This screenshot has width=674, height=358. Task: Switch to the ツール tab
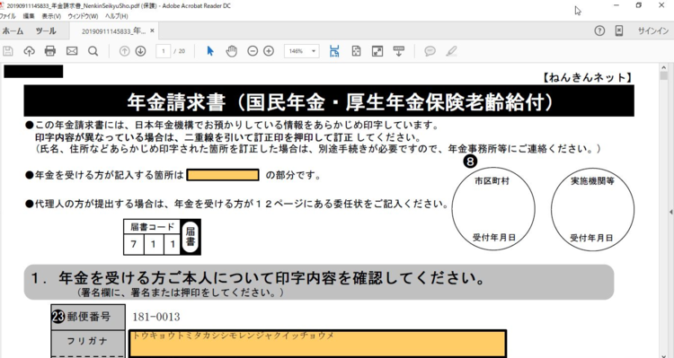(46, 31)
